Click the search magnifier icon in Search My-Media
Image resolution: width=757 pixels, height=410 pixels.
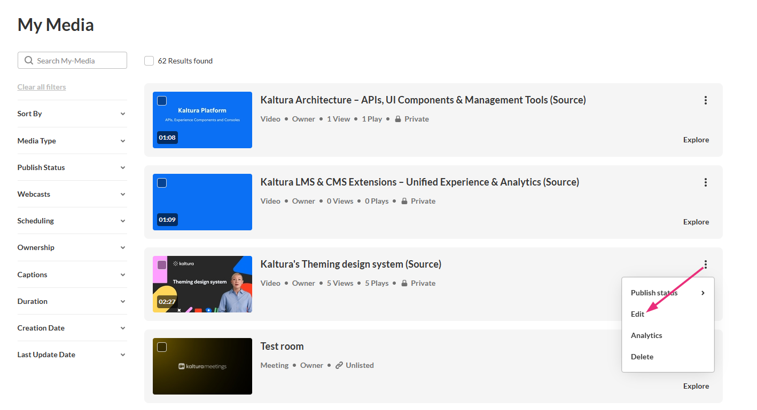[x=29, y=61]
